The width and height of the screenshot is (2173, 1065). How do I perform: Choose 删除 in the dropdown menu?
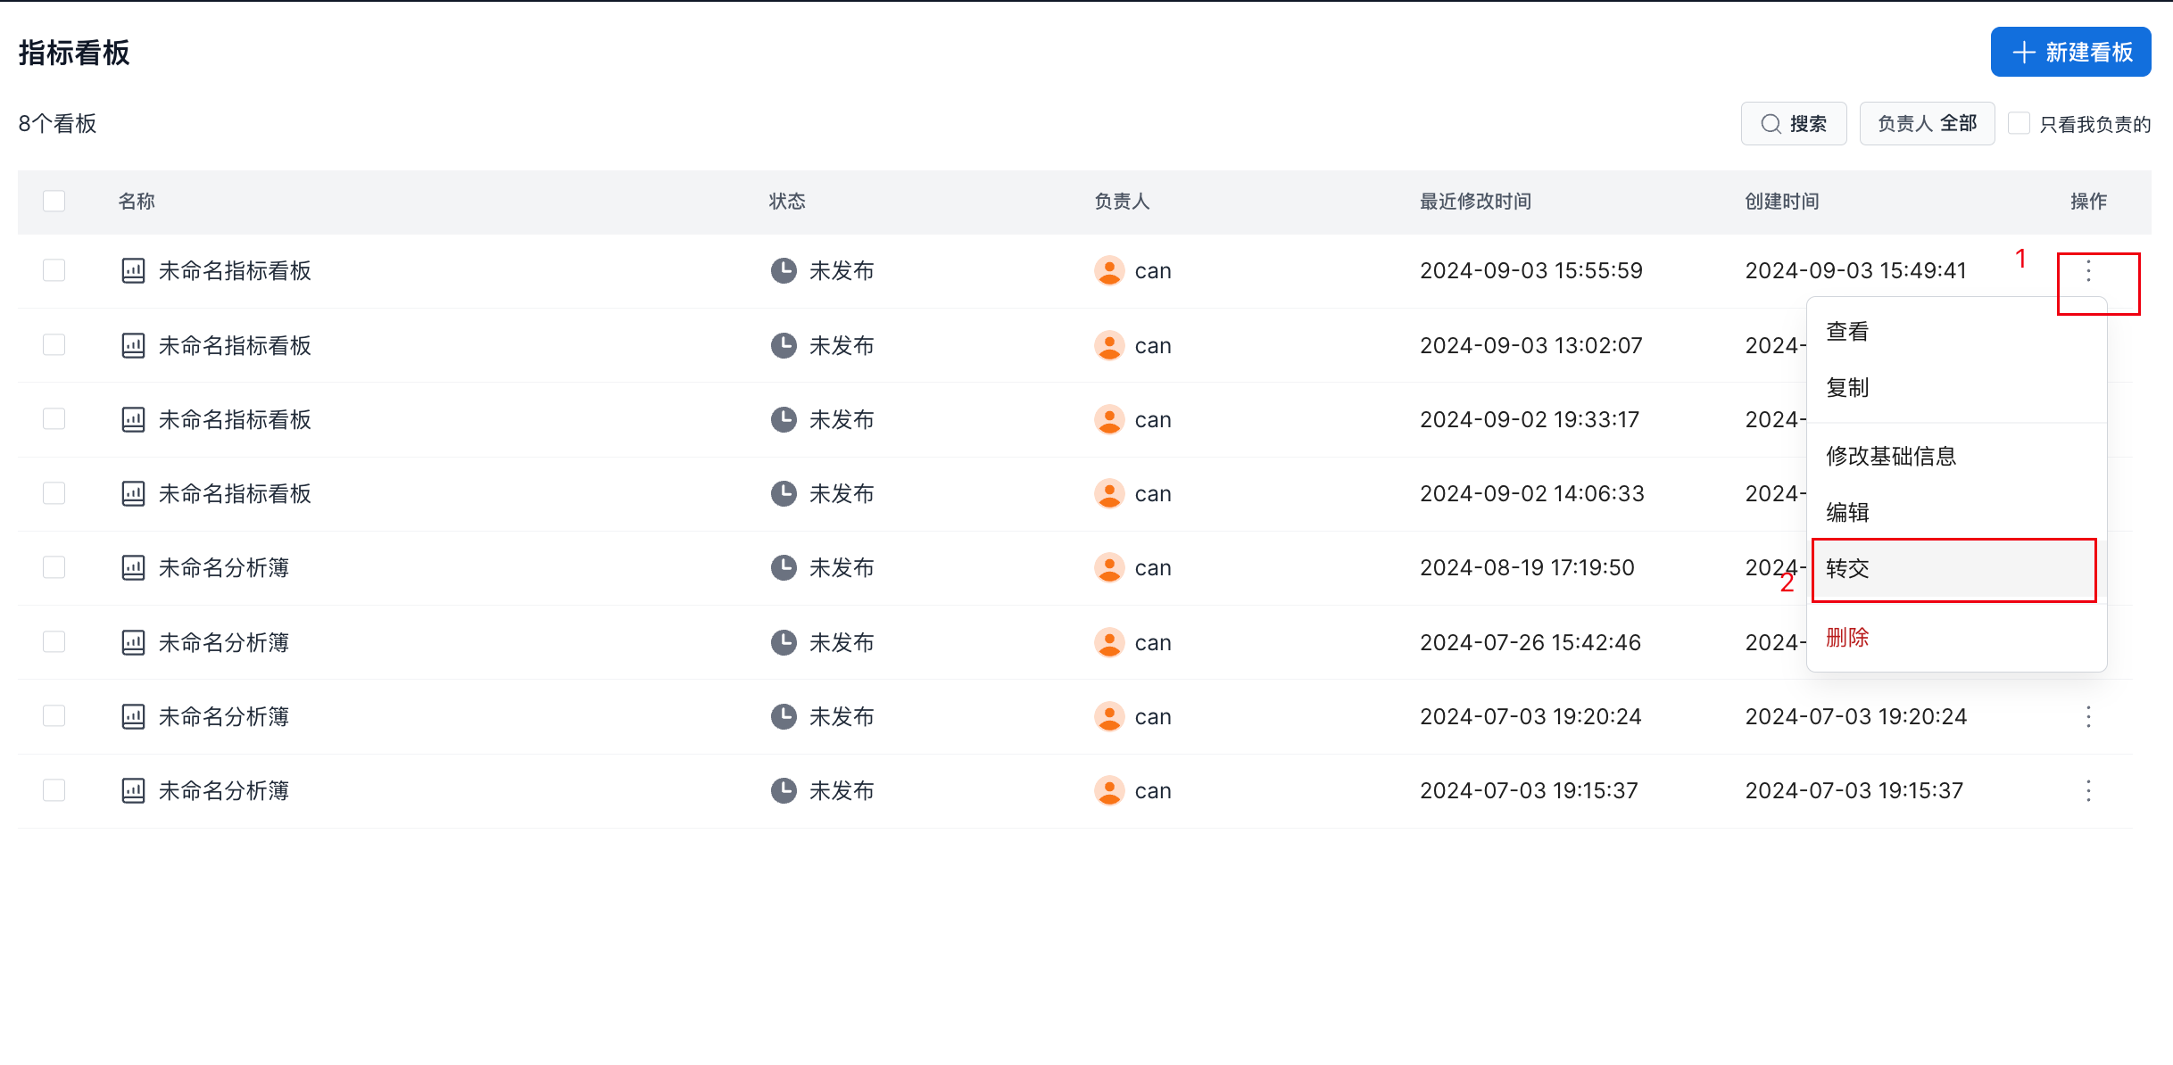(1847, 638)
